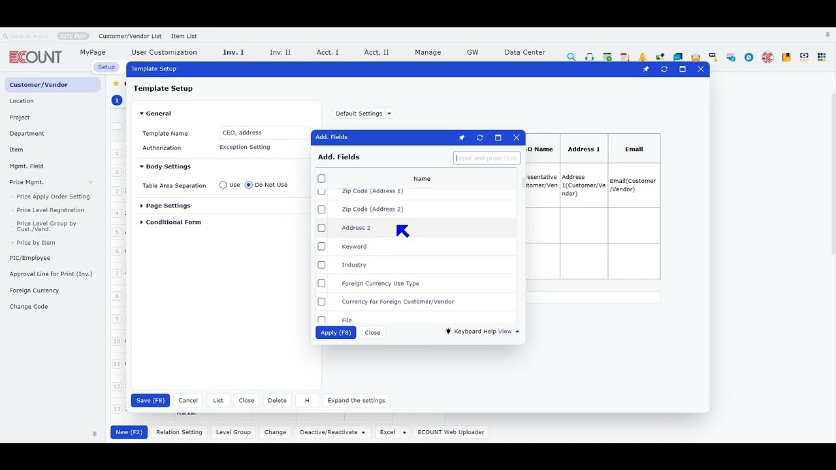Open the clock time tracking icon
836x470 pixels.
(x=749, y=57)
